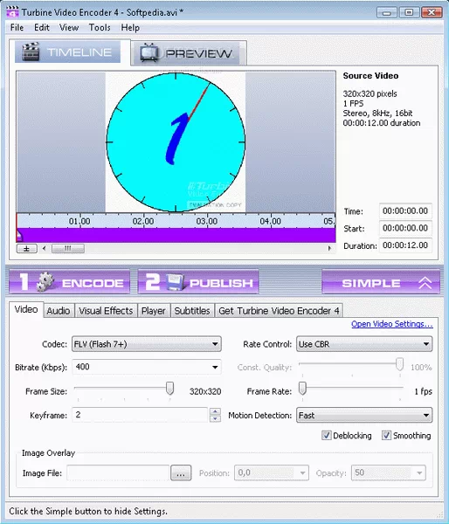Click the double chevron on Simple button
This screenshot has height=524, width=449.
pos(425,283)
